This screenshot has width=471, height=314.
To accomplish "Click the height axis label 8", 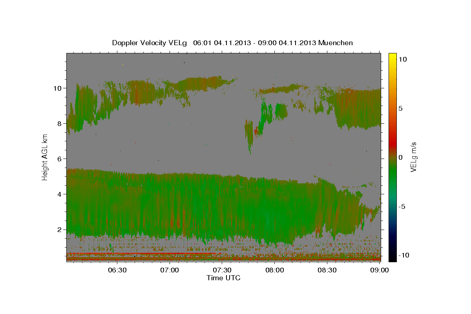I will [60, 123].
